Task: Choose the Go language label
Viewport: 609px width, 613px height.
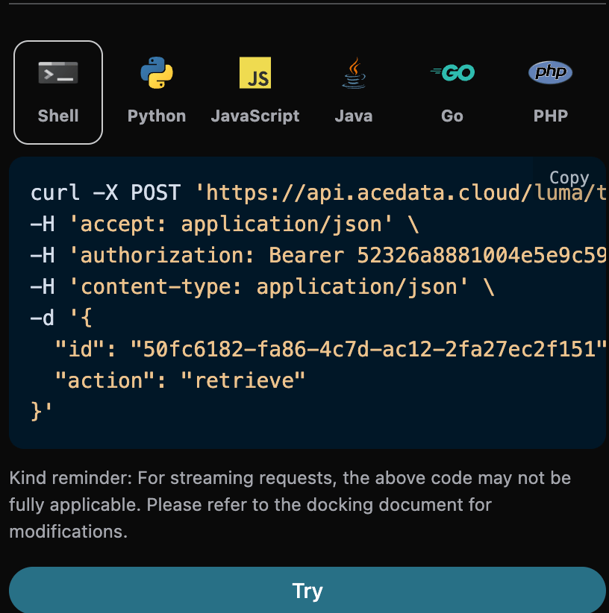Action: (452, 116)
